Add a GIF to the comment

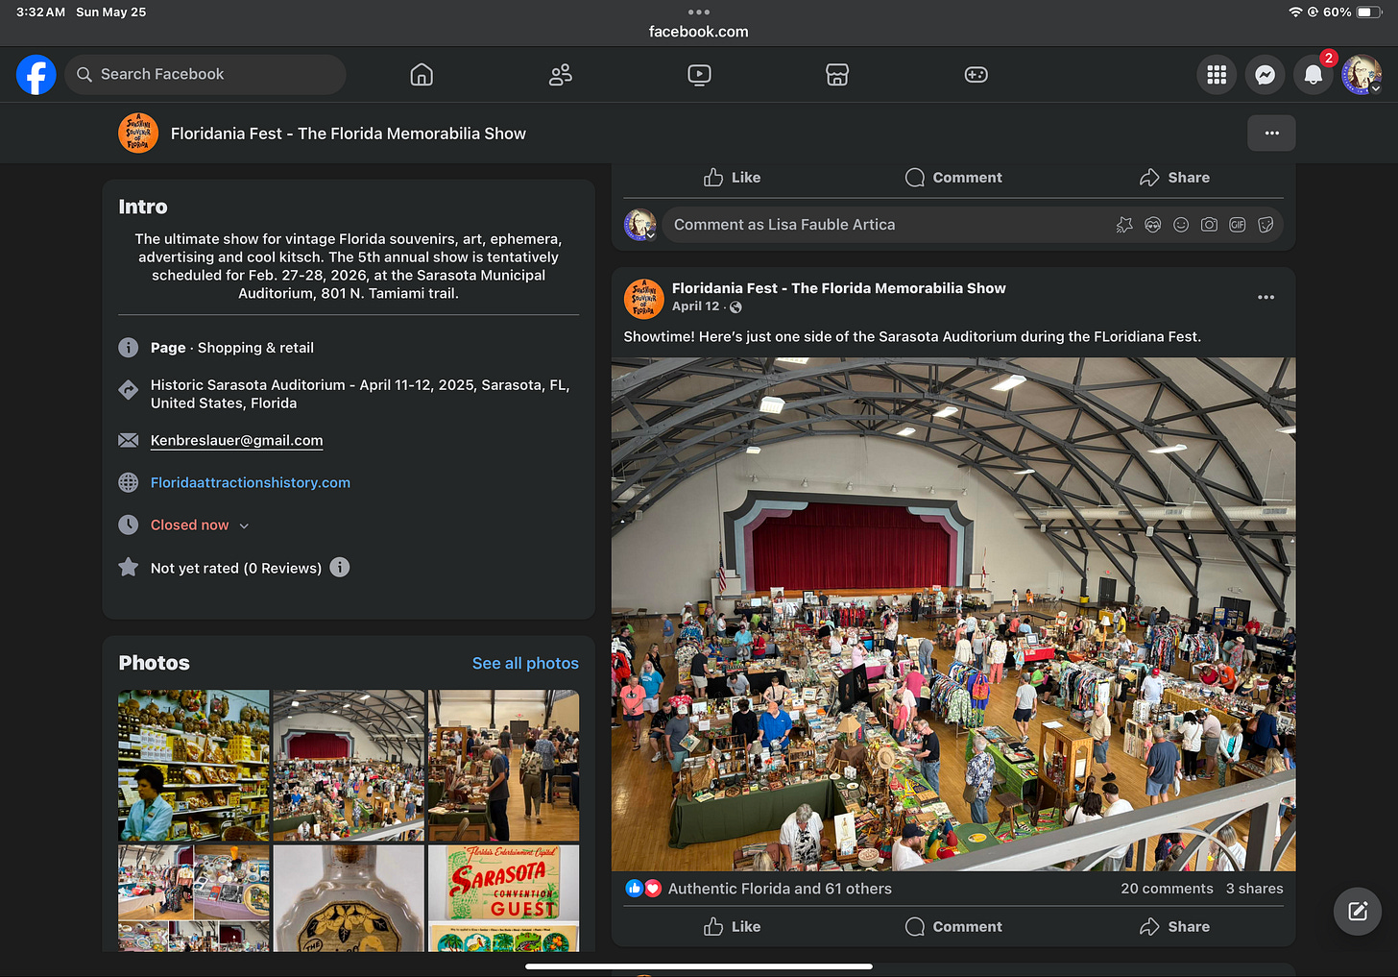click(x=1238, y=225)
